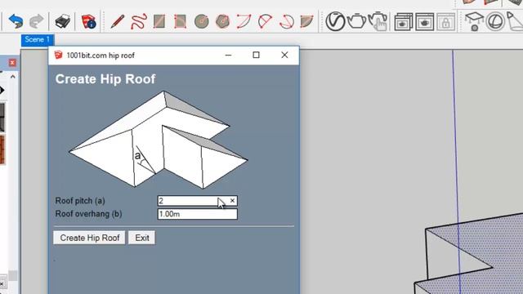Minimize the 1001bit hip roof dialog
523x294 pixels.
(x=228, y=55)
